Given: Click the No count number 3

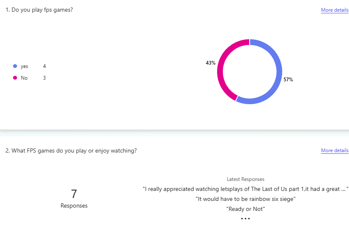Looking at the screenshot, I should pyautogui.click(x=44, y=78).
